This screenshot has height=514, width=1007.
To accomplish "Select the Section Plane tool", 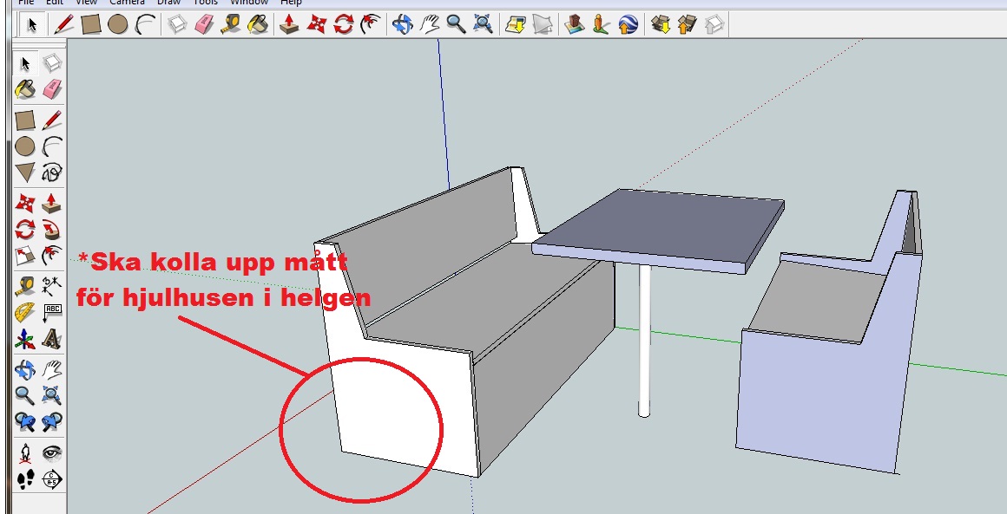I will [x=53, y=479].
